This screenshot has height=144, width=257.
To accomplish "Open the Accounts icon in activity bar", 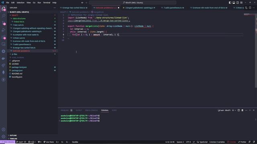I will point(4,130).
